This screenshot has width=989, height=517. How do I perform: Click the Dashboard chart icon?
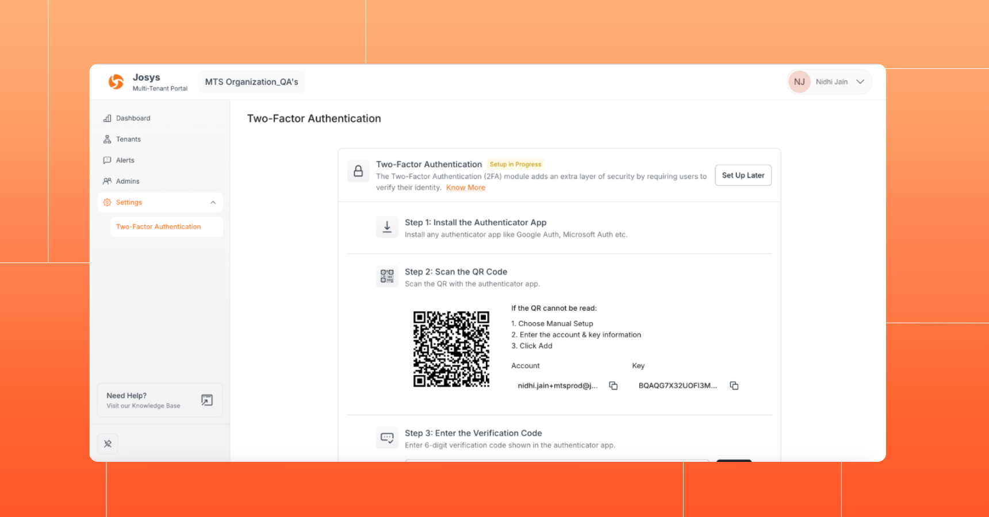[x=107, y=118]
